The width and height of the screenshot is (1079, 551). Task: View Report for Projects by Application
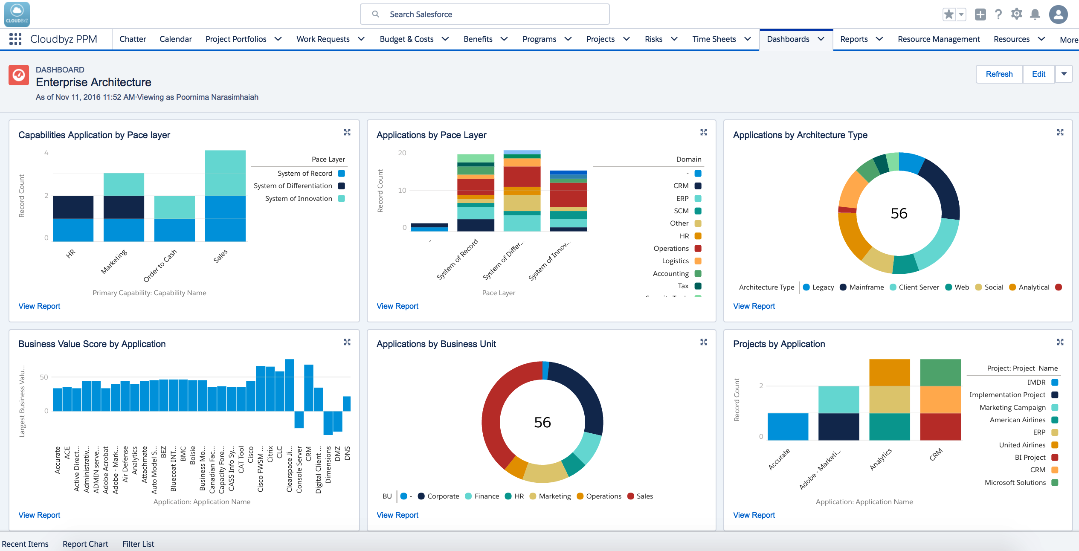tap(754, 515)
